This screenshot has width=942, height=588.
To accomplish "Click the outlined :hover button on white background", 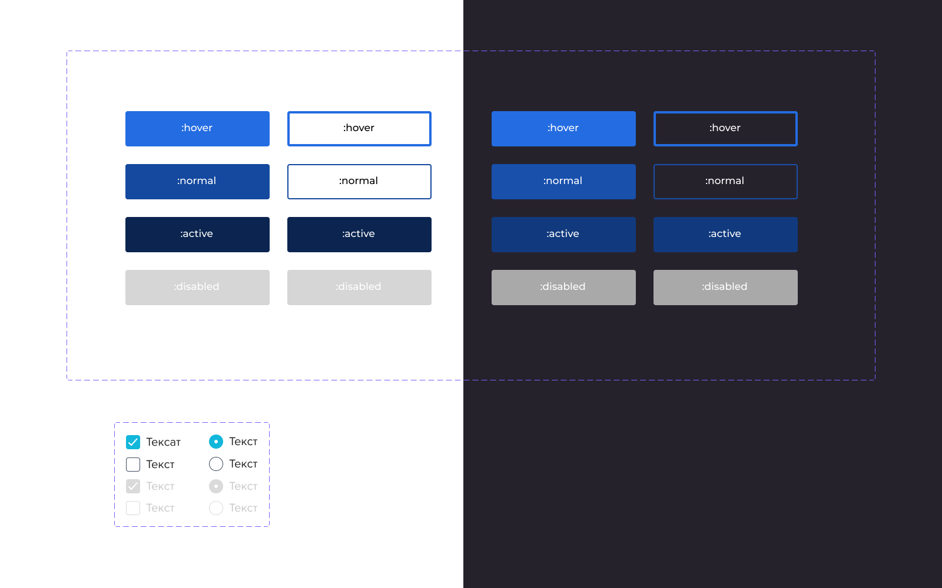I will [x=359, y=129].
